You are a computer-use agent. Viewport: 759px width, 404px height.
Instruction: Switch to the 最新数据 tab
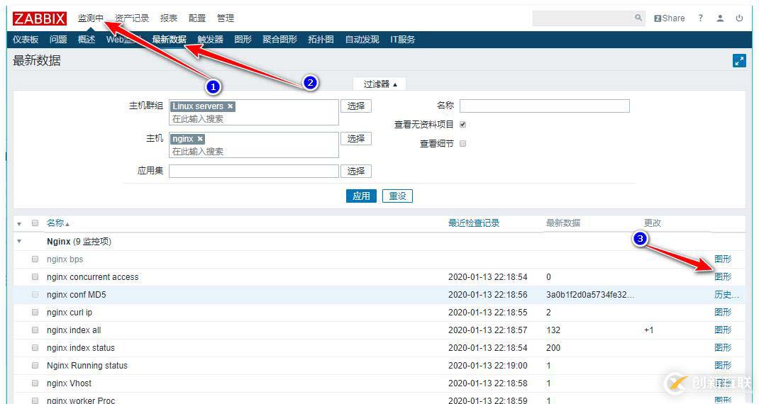click(169, 40)
